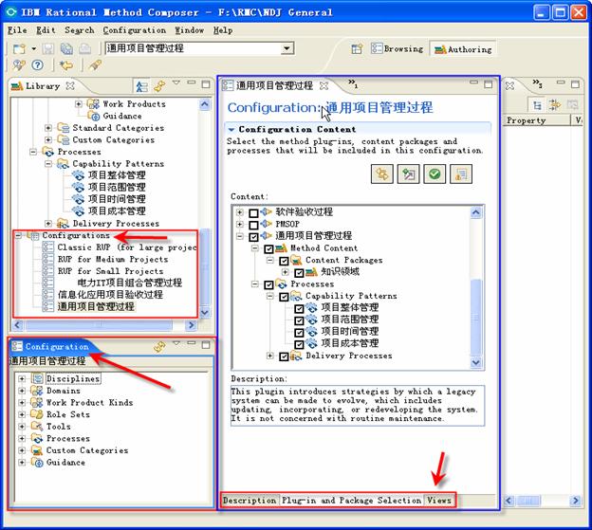
Task: Click the pin editor toolbar icon
Action: (95, 65)
